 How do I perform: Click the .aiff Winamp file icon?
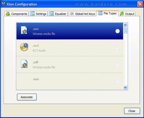24,64
